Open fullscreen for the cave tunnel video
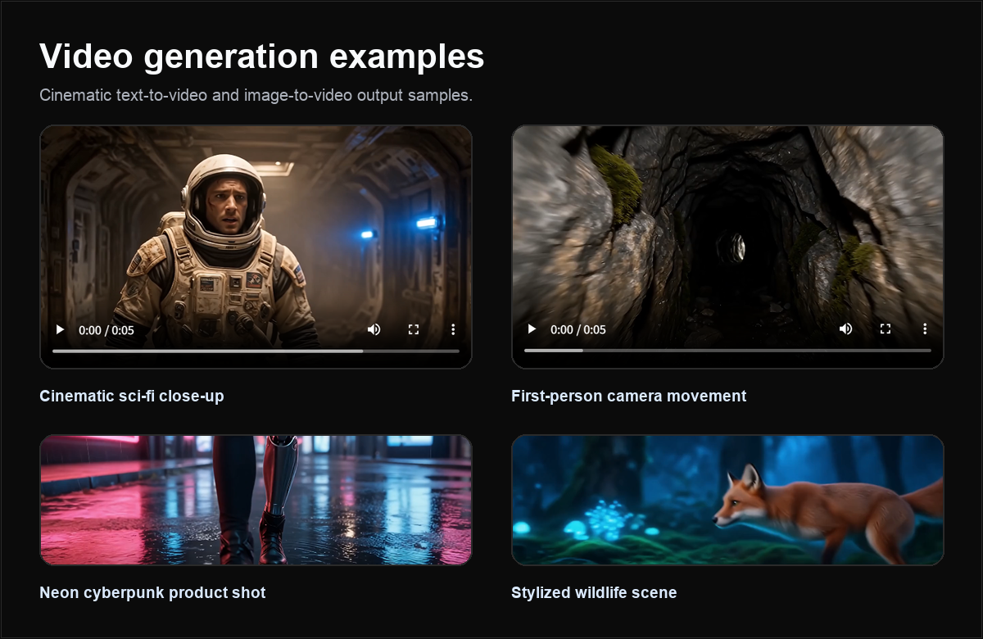Screen dimensions: 983x639 (x=886, y=329)
